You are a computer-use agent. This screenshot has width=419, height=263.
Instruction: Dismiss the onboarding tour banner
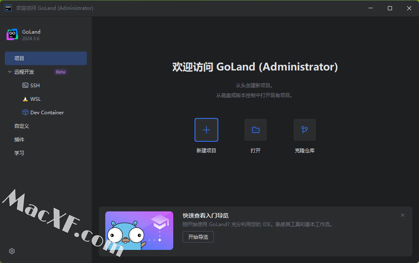(403, 215)
